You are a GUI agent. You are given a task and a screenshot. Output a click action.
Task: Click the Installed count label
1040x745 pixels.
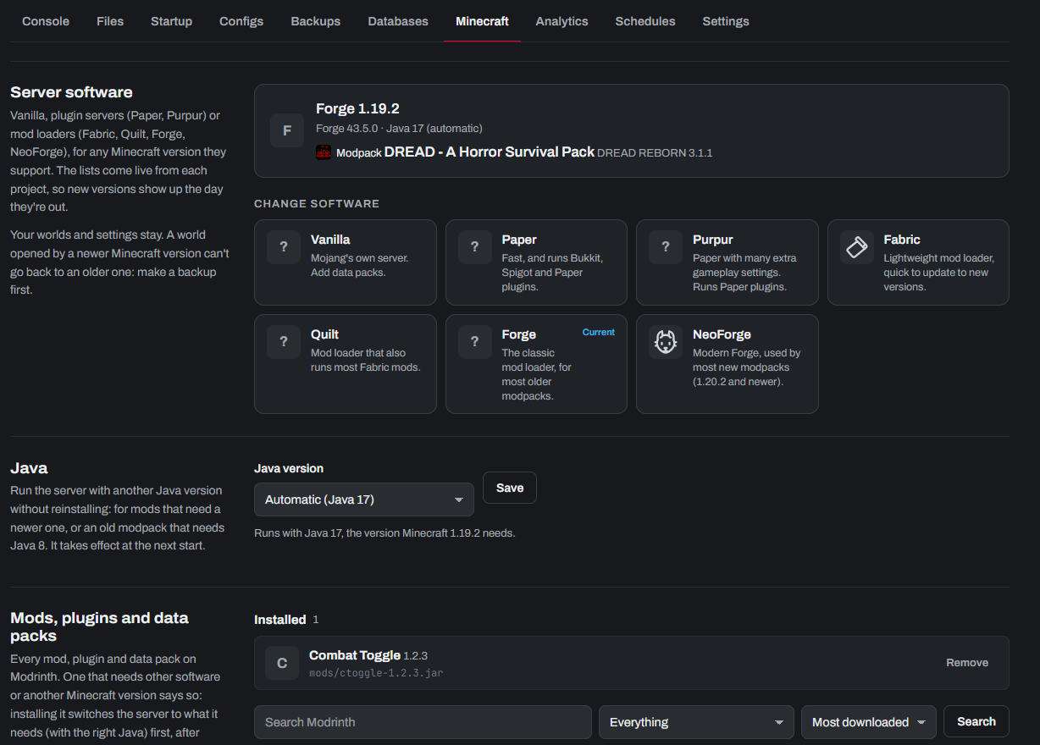pyautogui.click(x=315, y=620)
